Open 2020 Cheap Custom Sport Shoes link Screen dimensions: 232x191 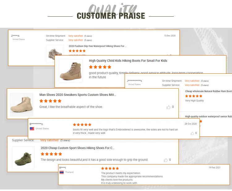pos(77,148)
